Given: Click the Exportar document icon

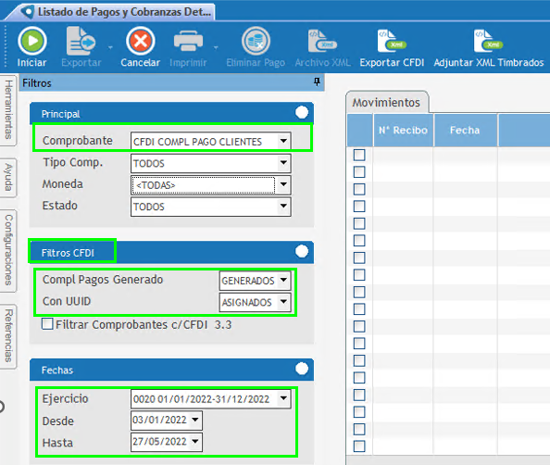Looking at the screenshot, I should click(x=81, y=41).
